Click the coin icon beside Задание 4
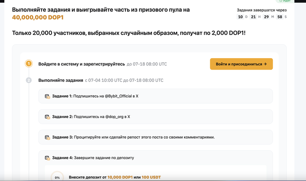Image resolution: width=306 pixels, height=181 pixels. pyautogui.click(x=47, y=158)
